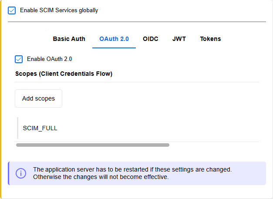Viewport: 273px width, 199px height.
Task: Switch to the Basic Auth tab
Action: point(69,39)
